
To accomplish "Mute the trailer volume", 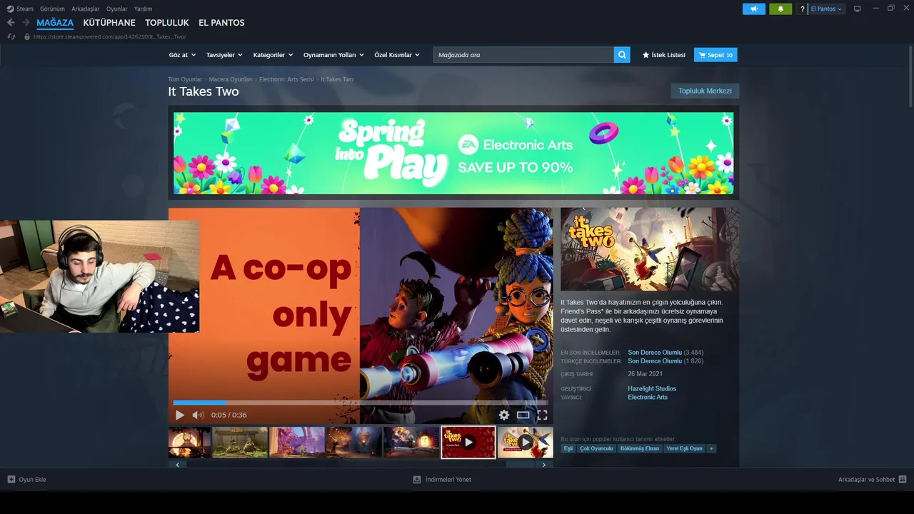I will tap(198, 415).
